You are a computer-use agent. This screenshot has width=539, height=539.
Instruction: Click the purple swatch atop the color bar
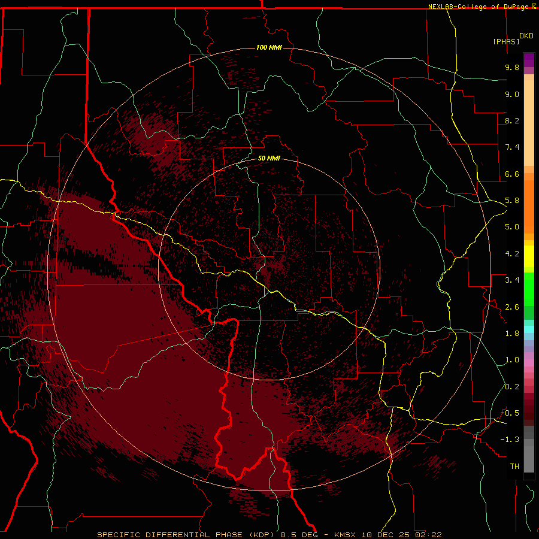[x=529, y=60]
